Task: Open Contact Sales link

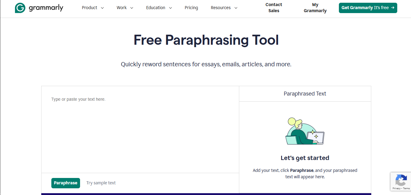Action: pos(274,8)
